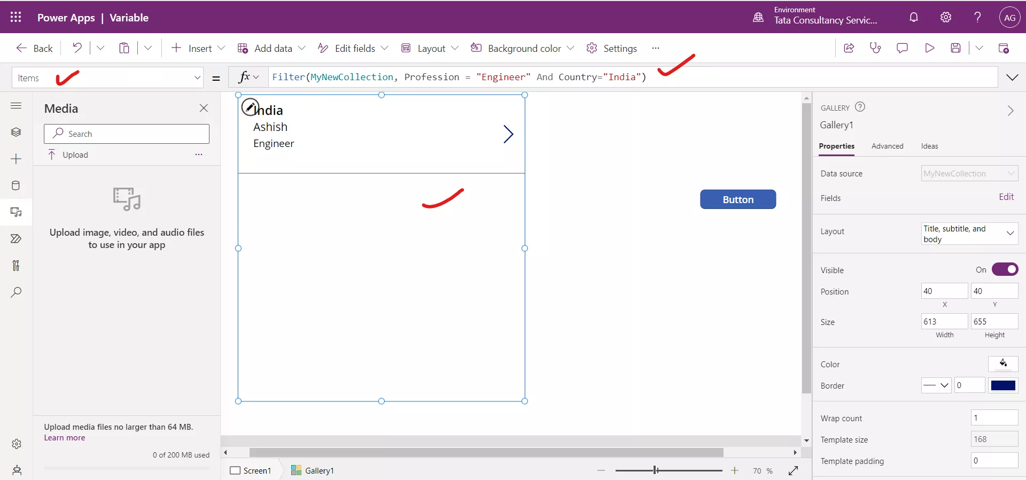
Task: Open the fx formula dropdown
Action: [x=248, y=77]
